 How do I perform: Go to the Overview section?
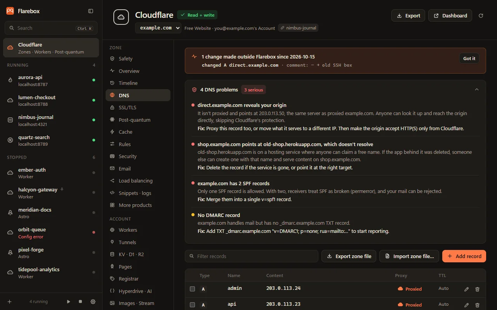click(138, 71)
